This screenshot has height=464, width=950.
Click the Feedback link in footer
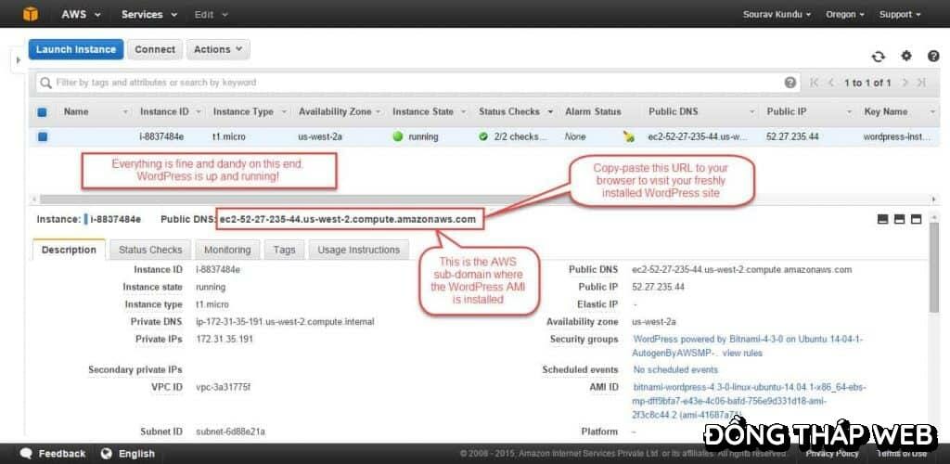tap(62, 454)
